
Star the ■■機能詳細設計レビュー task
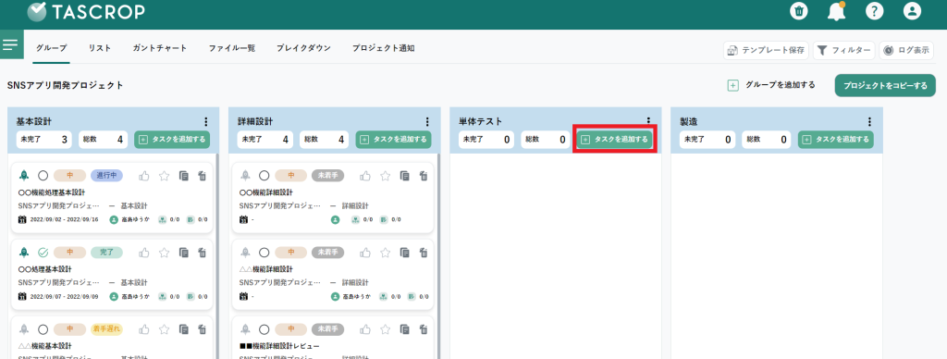(x=385, y=329)
